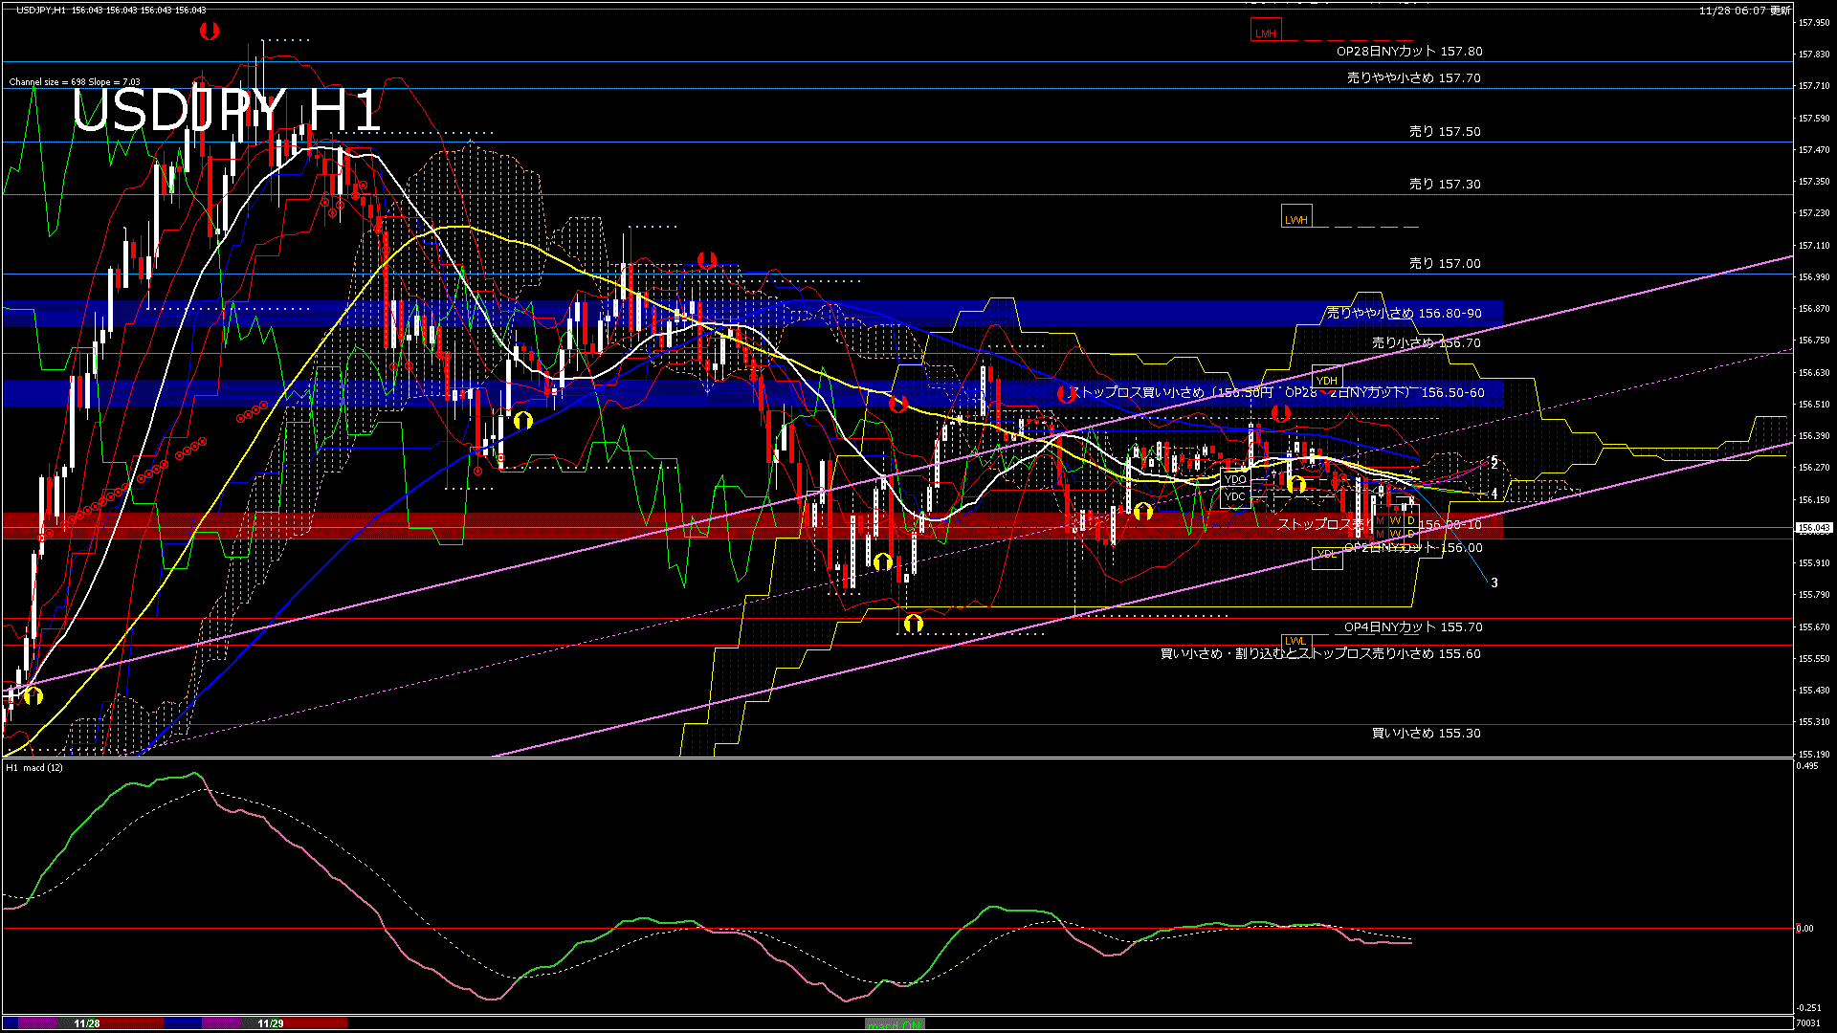Click the YDO label box
The image size is (1837, 1033).
click(1235, 479)
